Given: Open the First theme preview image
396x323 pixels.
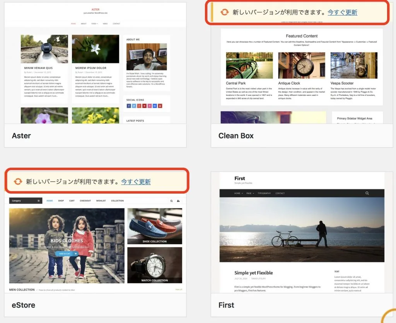Looking at the screenshot, I should pos(302,233).
